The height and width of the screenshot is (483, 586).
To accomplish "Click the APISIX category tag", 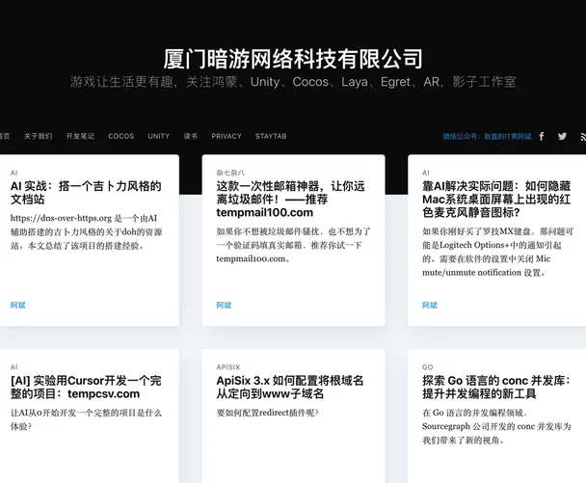I will 228,367.
